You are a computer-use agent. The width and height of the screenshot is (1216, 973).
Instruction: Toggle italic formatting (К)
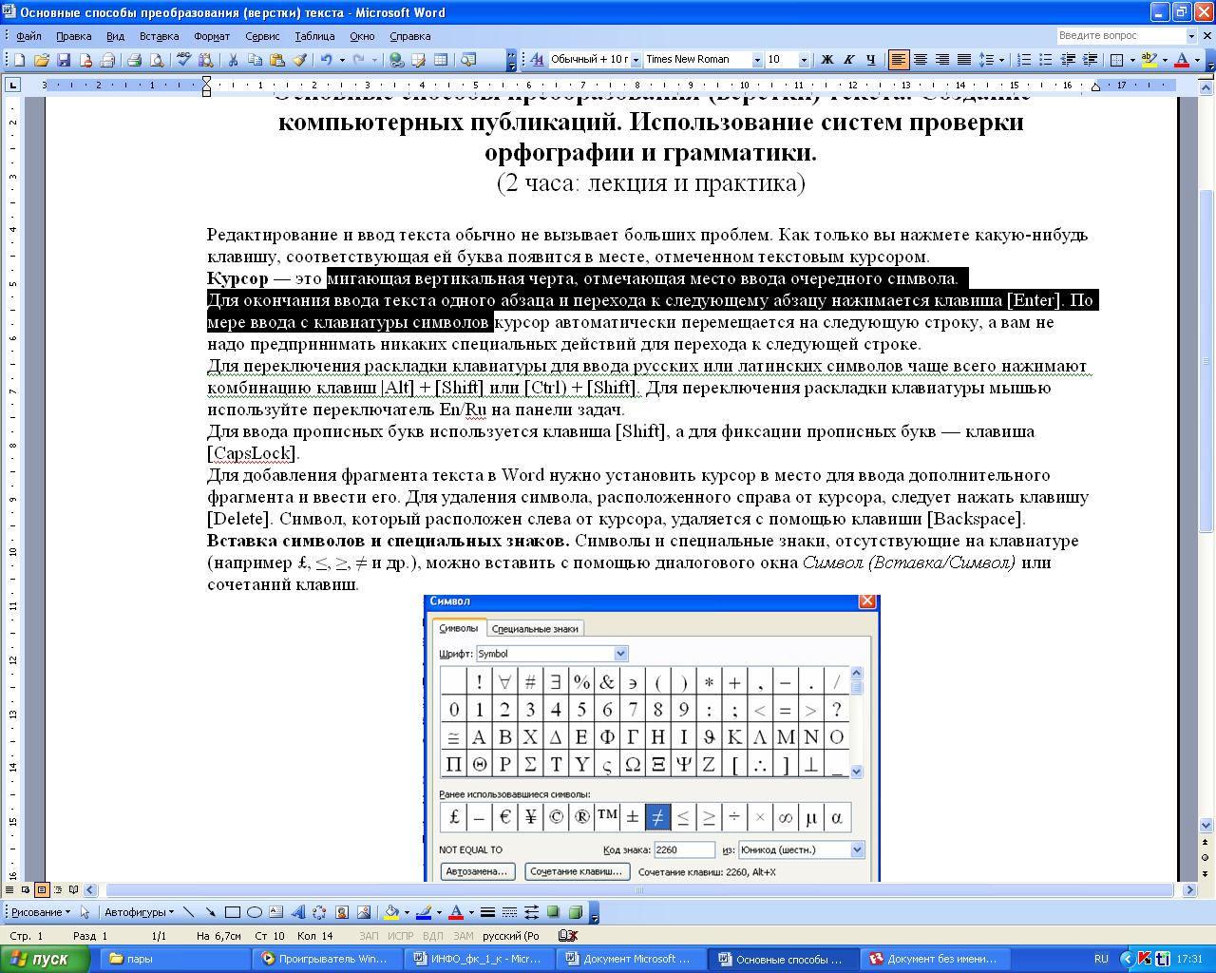(x=848, y=60)
